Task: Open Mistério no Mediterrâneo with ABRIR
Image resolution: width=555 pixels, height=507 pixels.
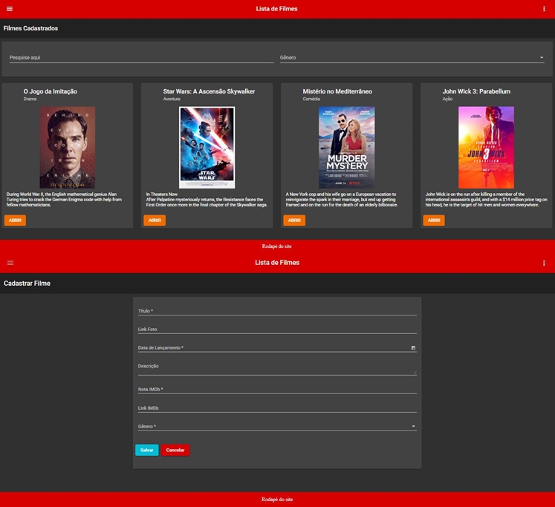Action: click(294, 220)
